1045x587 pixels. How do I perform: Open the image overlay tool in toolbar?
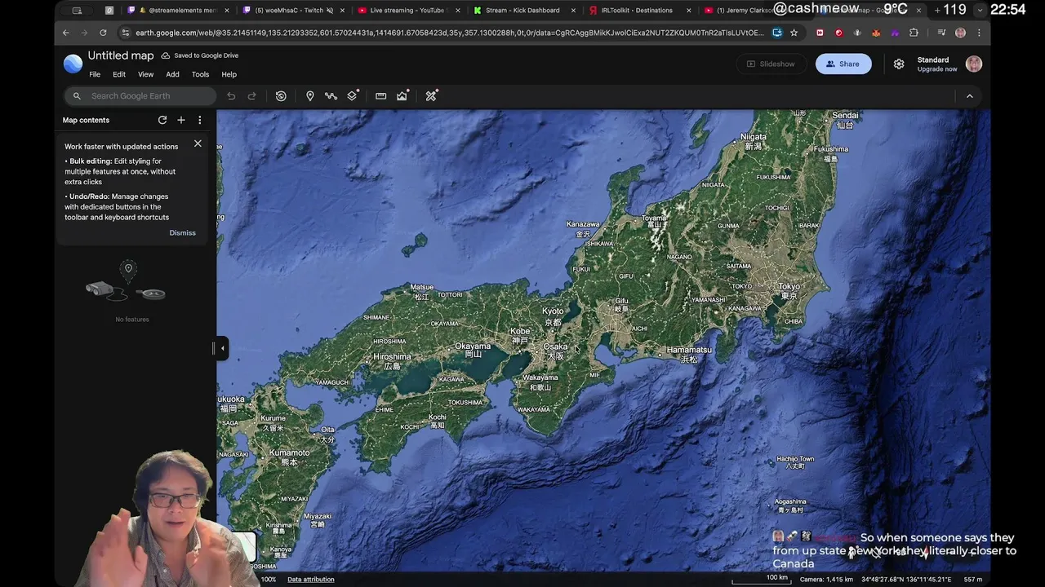pos(402,95)
